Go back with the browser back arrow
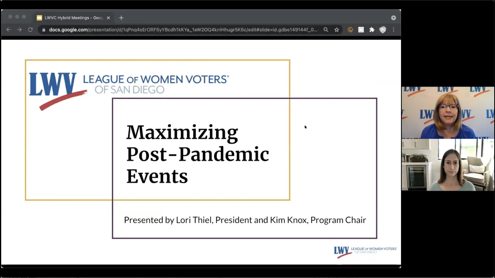Viewport: 495px width, 278px height. 9,29
